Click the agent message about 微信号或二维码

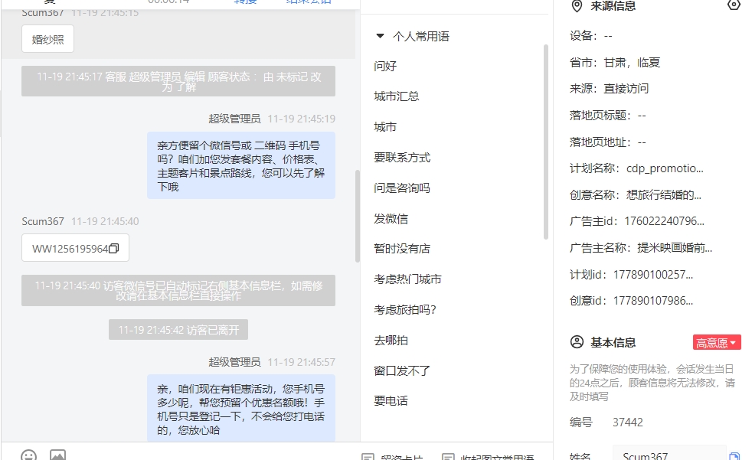(241, 166)
